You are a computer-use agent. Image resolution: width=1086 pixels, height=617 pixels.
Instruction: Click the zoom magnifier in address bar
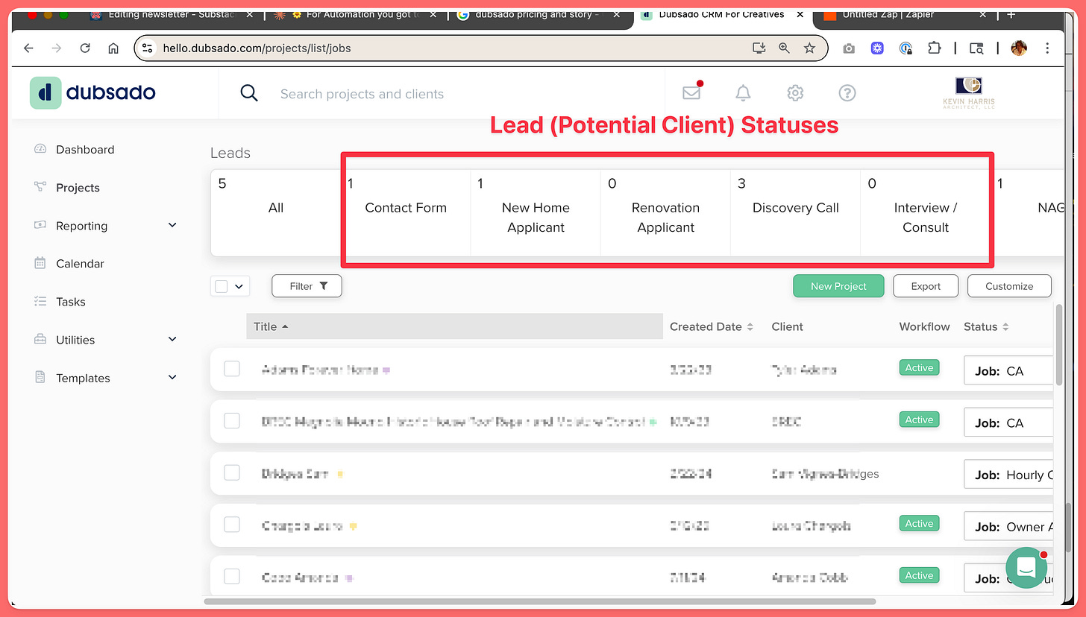[784, 48]
